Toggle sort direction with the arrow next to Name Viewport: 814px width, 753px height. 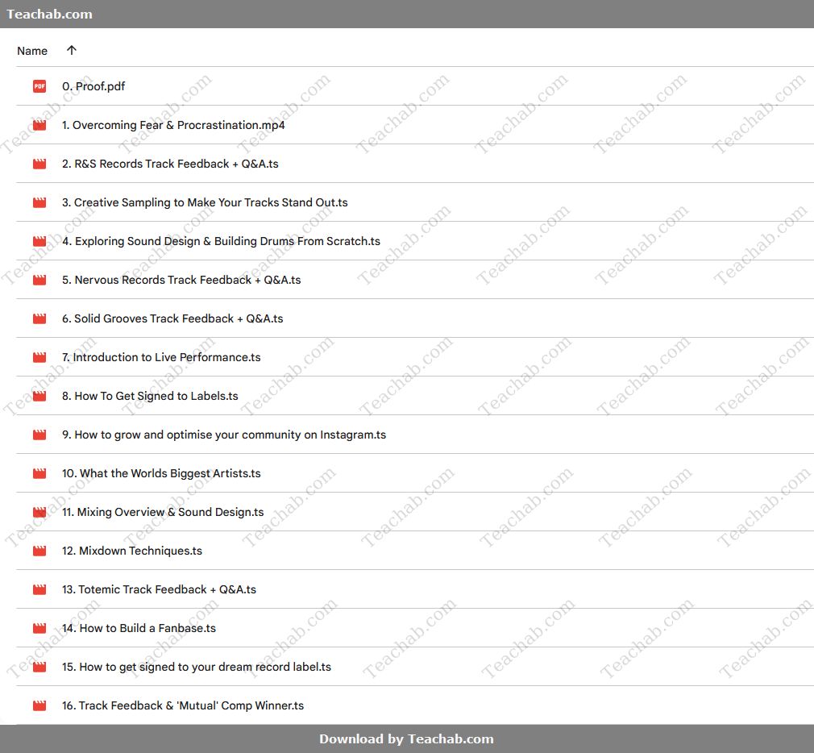tap(72, 50)
